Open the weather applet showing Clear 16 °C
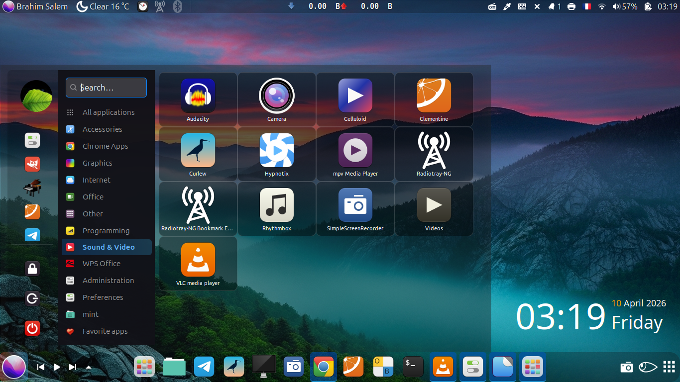This screenshot has width=680, height=382. (103, 6)
